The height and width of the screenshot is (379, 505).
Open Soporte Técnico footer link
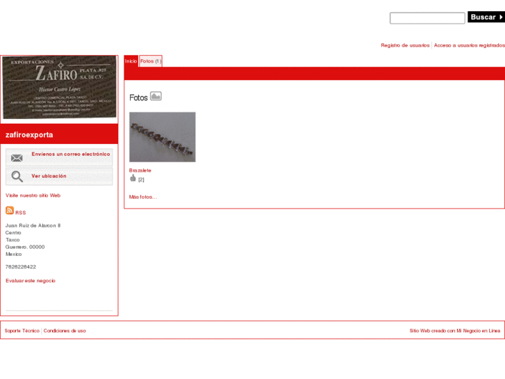pyautogui.click(x=22, y=331)
